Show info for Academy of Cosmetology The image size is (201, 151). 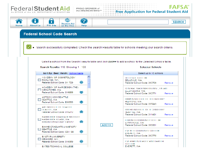(81, 82)
